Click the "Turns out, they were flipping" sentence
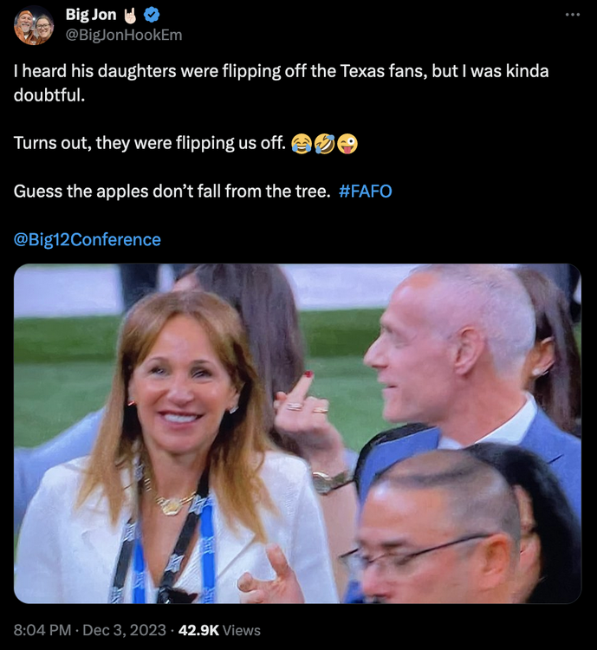 tap(147, 143)
